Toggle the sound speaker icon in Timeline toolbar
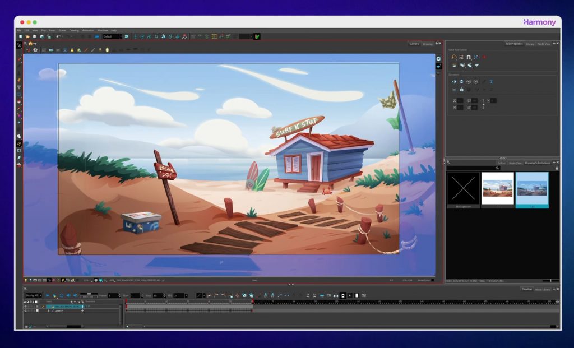This screenshot has height=348, width=574. (x=68, y=295)
